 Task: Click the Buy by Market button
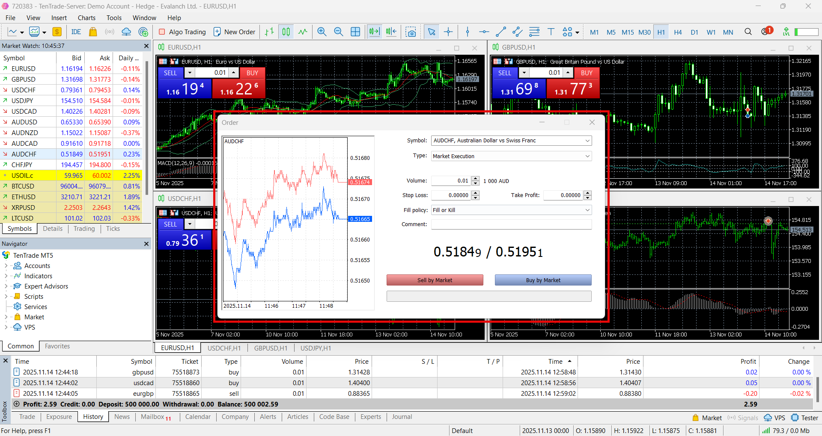543,280
